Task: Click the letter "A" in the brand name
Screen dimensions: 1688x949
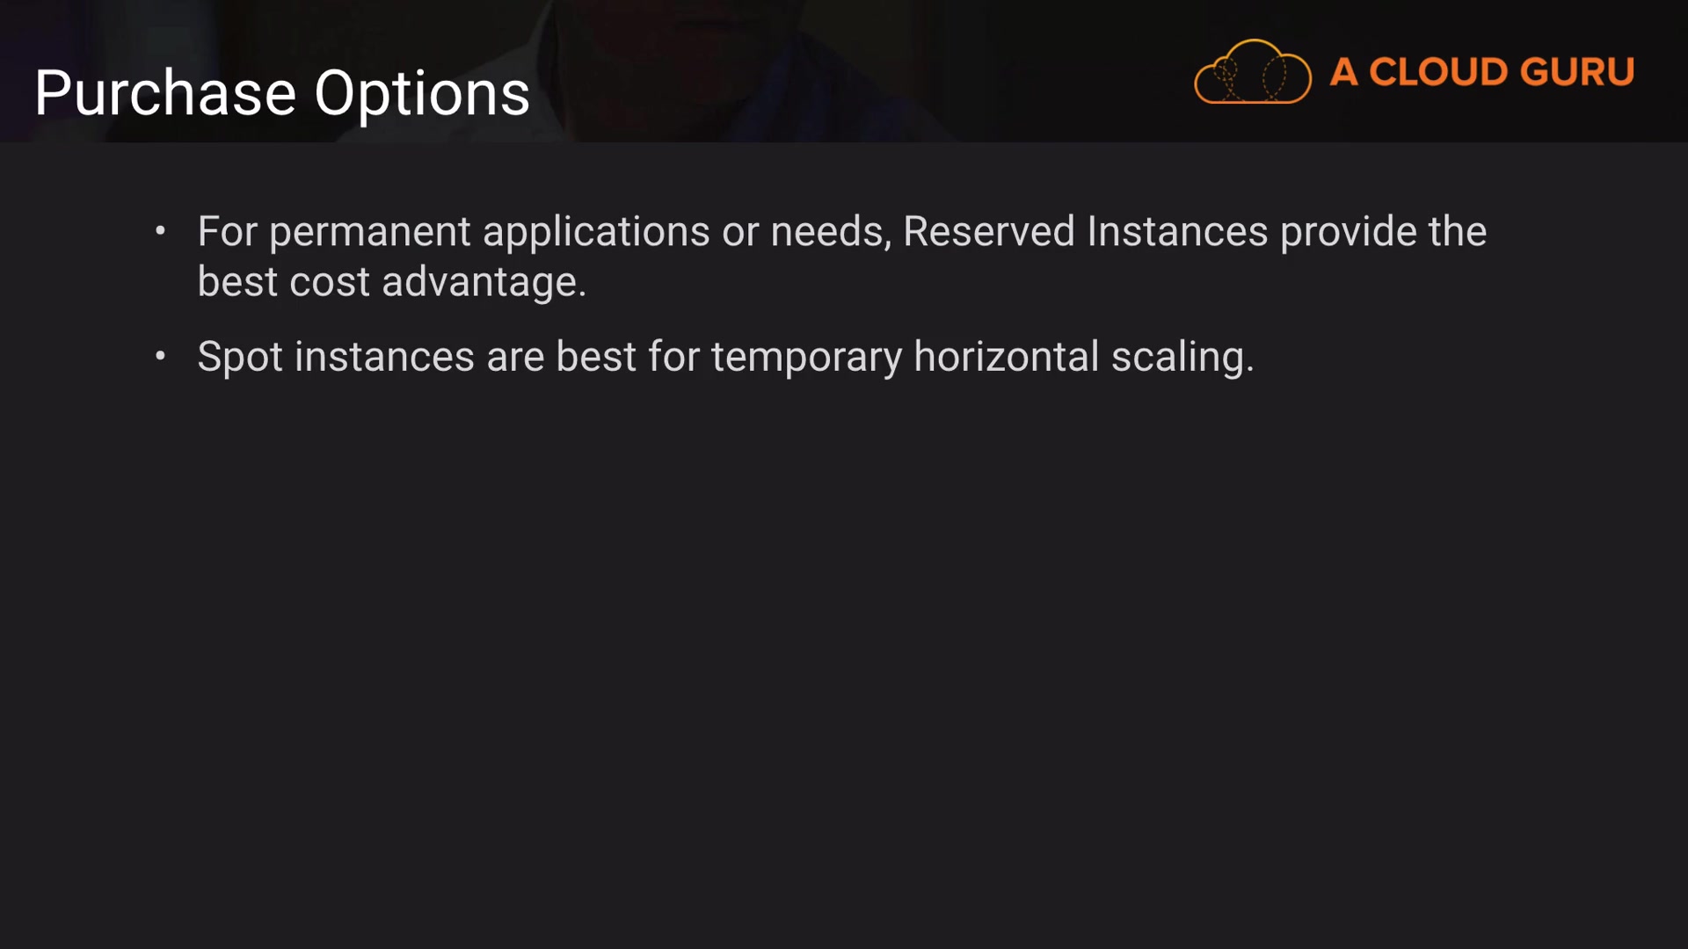Action: coord(1343,72)
